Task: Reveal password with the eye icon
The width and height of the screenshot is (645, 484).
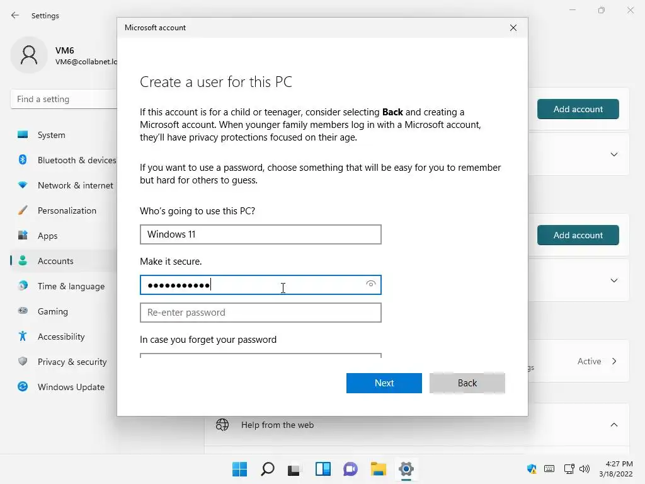Action: [x=370, y=284]
